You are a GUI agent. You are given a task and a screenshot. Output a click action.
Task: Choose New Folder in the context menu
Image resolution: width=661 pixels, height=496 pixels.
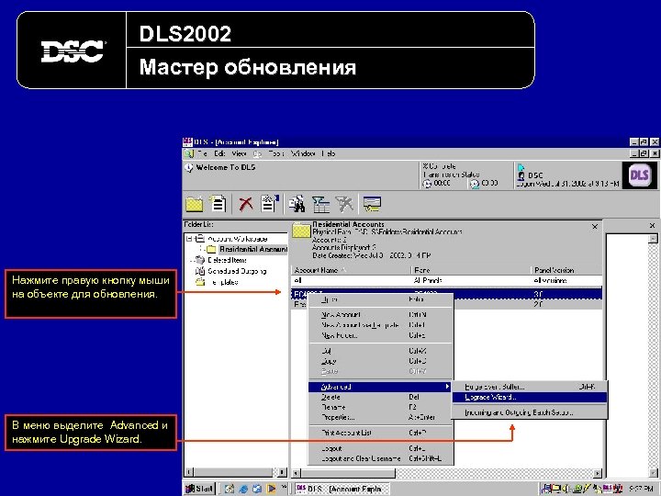pos(381,336)
